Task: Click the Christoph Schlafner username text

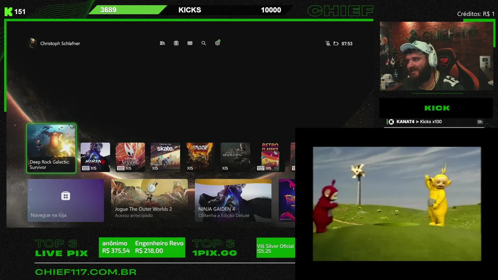Action: pos(60,44)
